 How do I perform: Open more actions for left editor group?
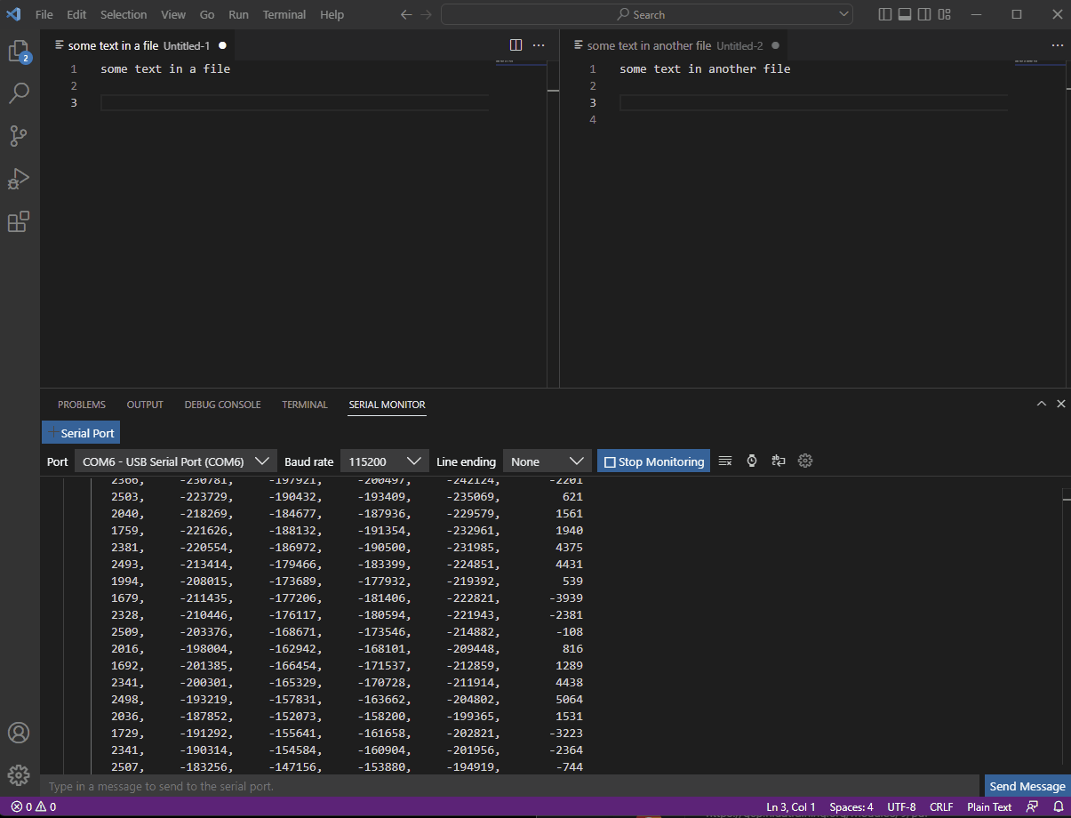539,44
